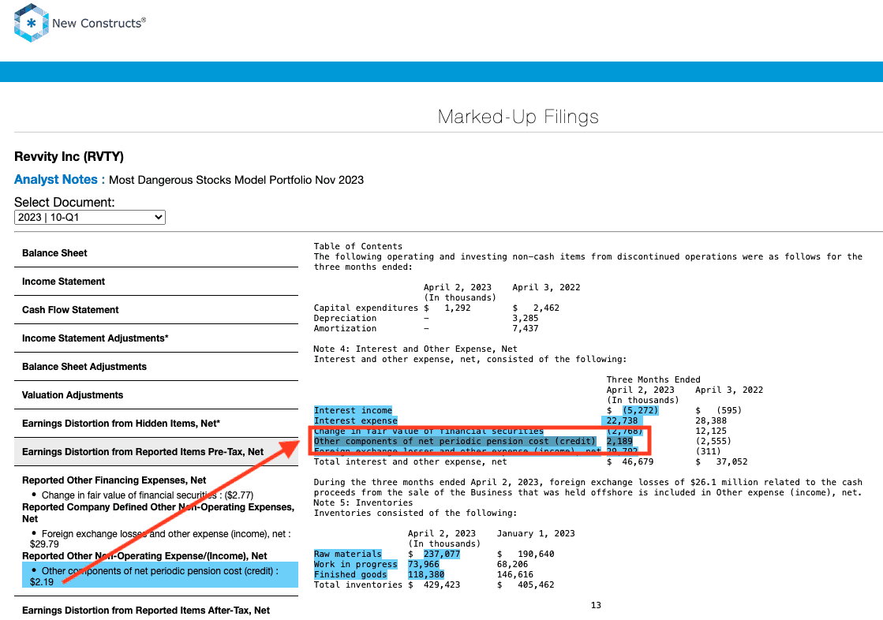This screenshot has height=620, width=883.
Task: Click the Analyst Notes link
Action: pos(59,180)
